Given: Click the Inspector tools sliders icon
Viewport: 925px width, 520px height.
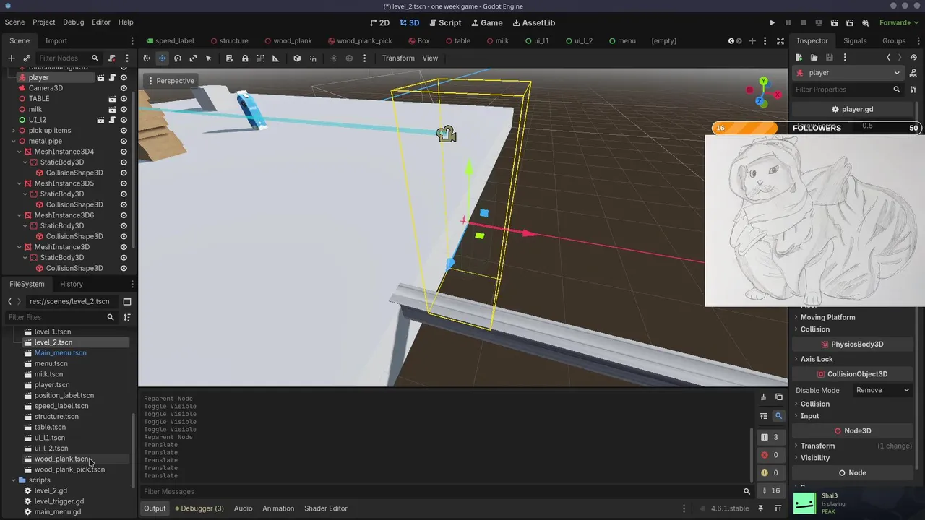Looking at the screenshot, I should pyautogui.click(x=913, y=90).
